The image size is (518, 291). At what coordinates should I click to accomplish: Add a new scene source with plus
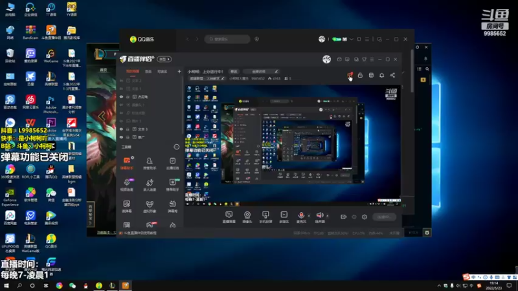click(179, 71)
